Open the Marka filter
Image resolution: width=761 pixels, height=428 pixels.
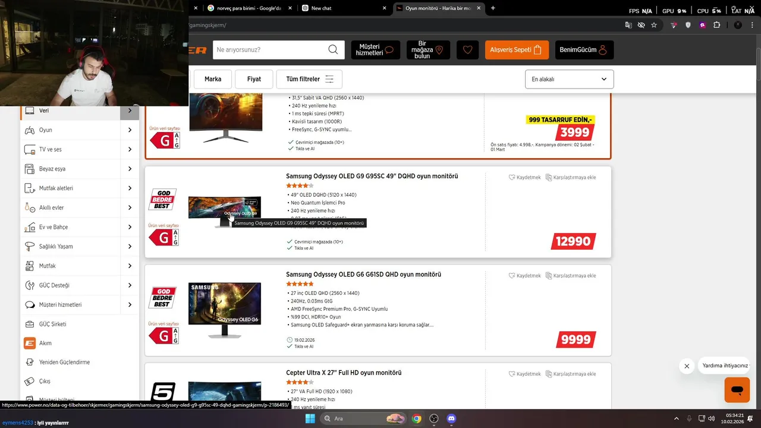click(x=213, y=79)
